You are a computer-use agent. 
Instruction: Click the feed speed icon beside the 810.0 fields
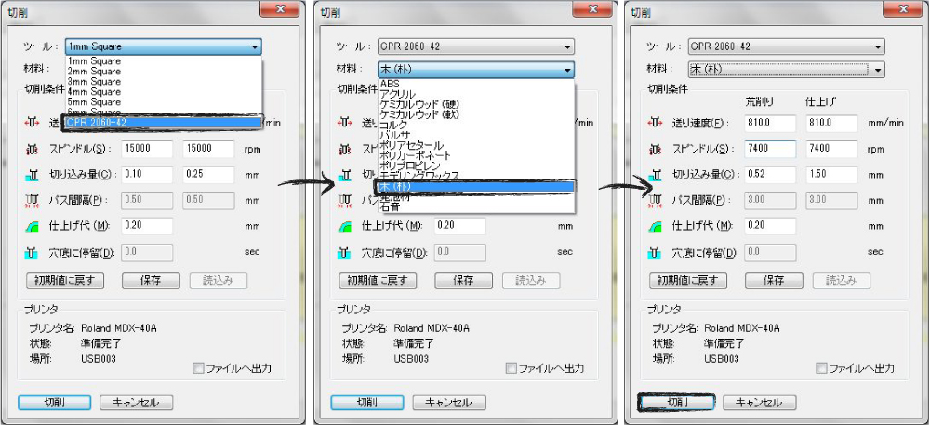coord(658,123)
